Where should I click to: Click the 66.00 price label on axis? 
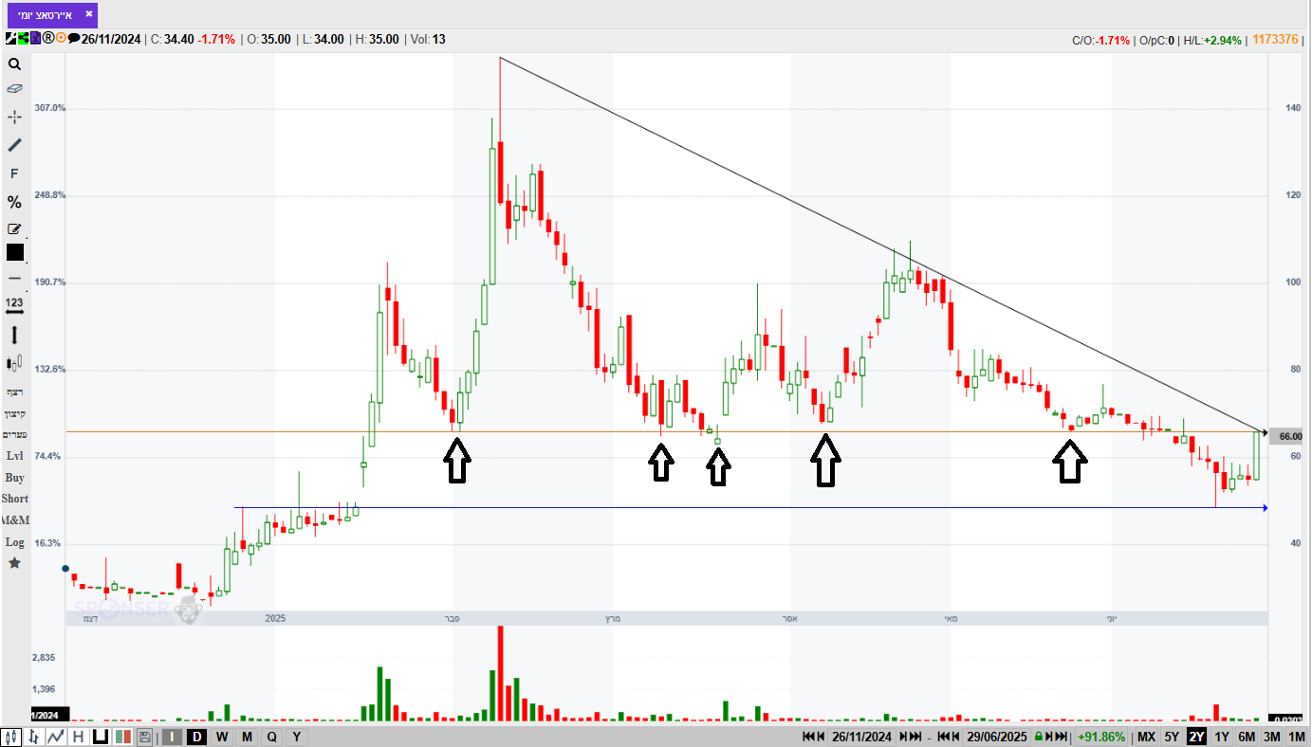coord(1289,437)
